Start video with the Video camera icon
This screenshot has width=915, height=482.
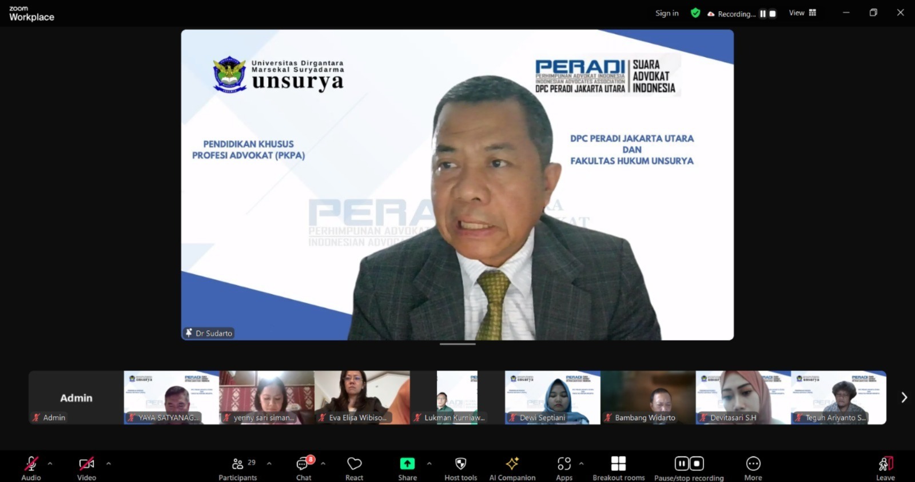86,463
